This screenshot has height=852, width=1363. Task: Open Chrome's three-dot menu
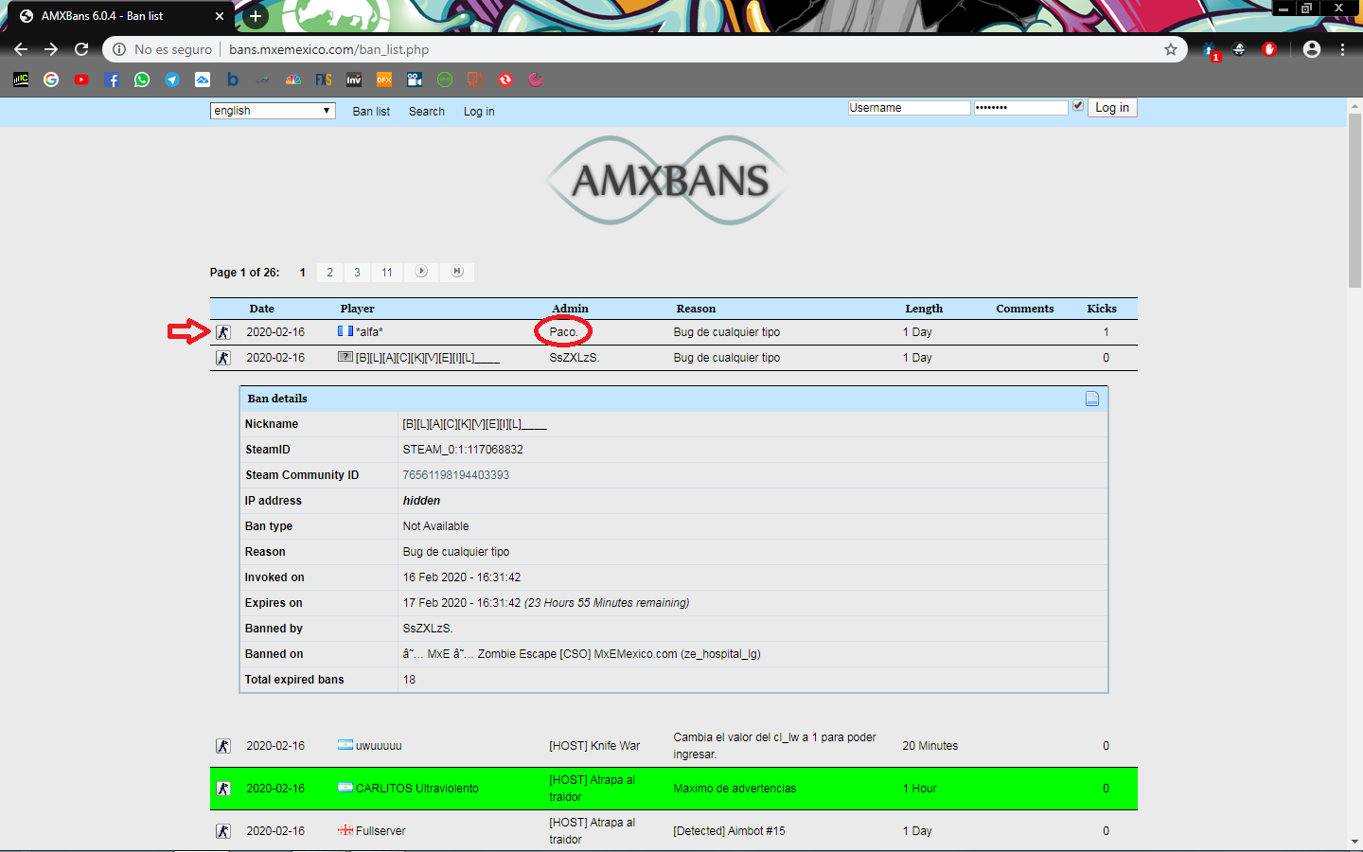coord(1342,49)
